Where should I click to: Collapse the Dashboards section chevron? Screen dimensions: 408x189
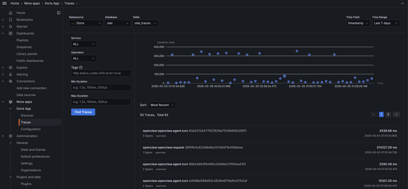tap(3, 33)
